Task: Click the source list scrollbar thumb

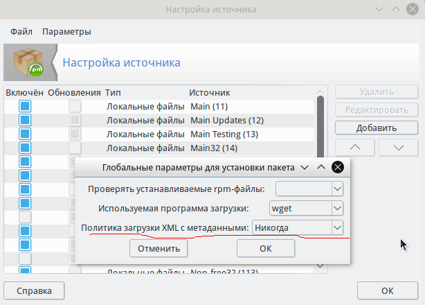Action: point(320,126)
